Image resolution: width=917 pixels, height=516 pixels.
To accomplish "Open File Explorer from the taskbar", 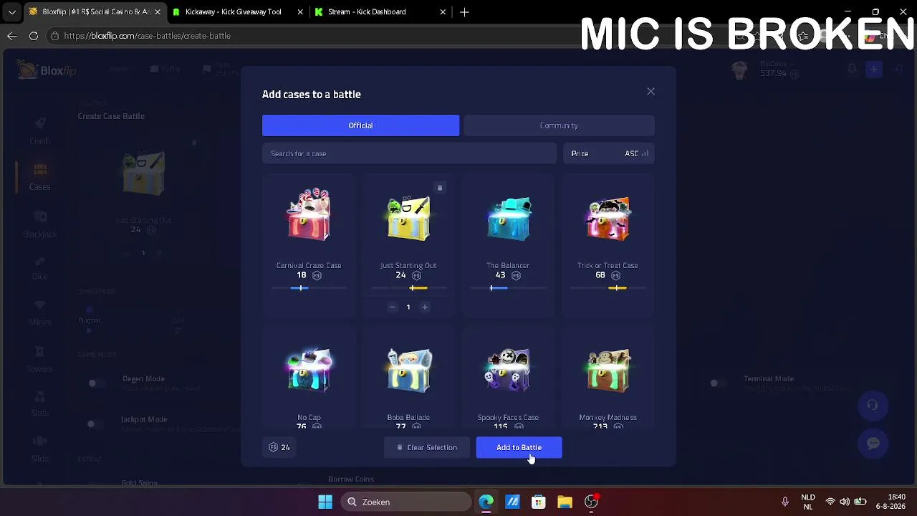I will click(565, 502).
